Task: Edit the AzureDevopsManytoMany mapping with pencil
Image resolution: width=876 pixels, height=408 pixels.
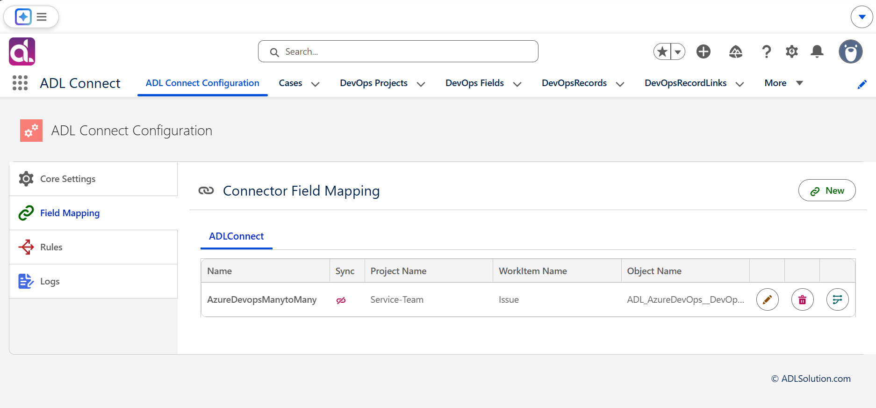Action: (768, 299)
